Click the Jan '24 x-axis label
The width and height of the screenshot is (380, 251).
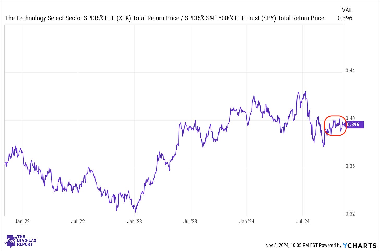[247, 222]
